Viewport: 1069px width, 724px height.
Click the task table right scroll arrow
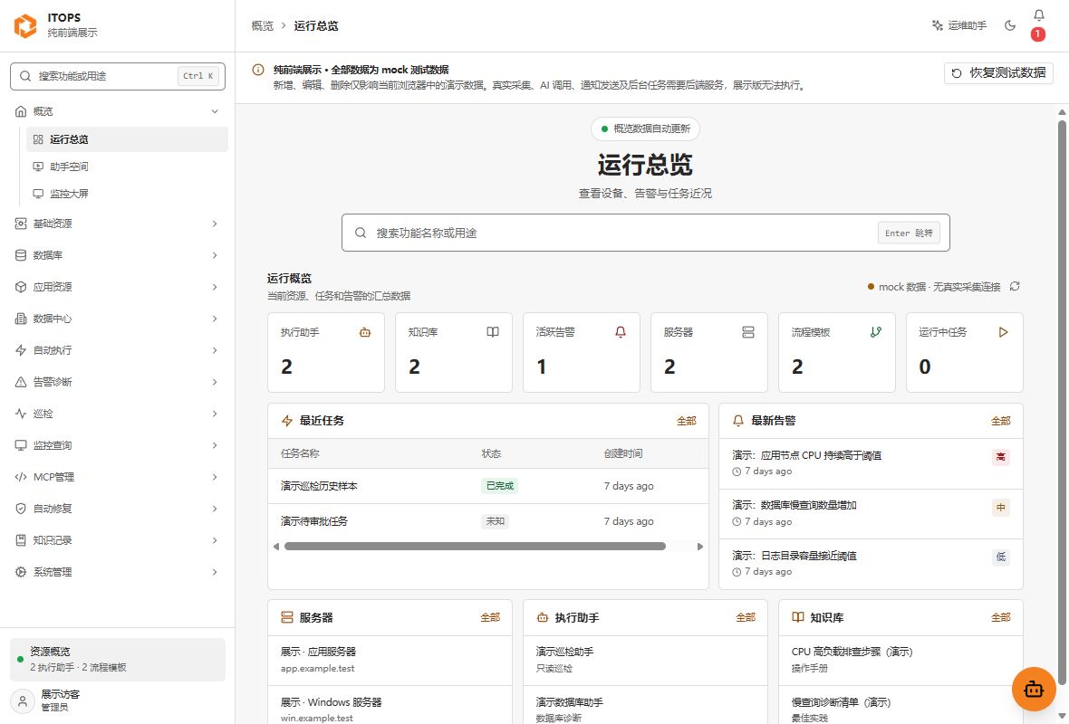click(x=700, y=547)
